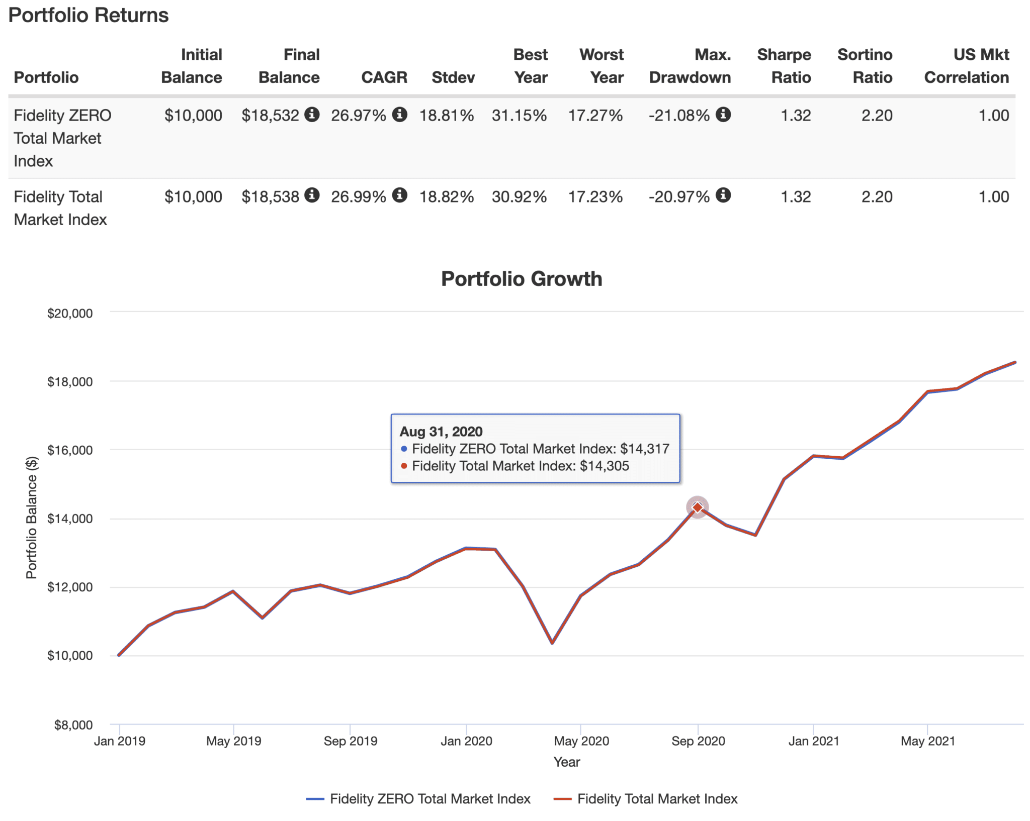Select the Fidelity ZERO Total Market Index row name
Screen dimensions: 1030x821
[62, 138]
